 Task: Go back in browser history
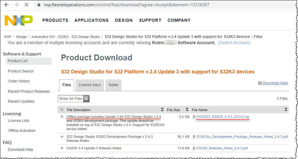(x=7, y=5)
